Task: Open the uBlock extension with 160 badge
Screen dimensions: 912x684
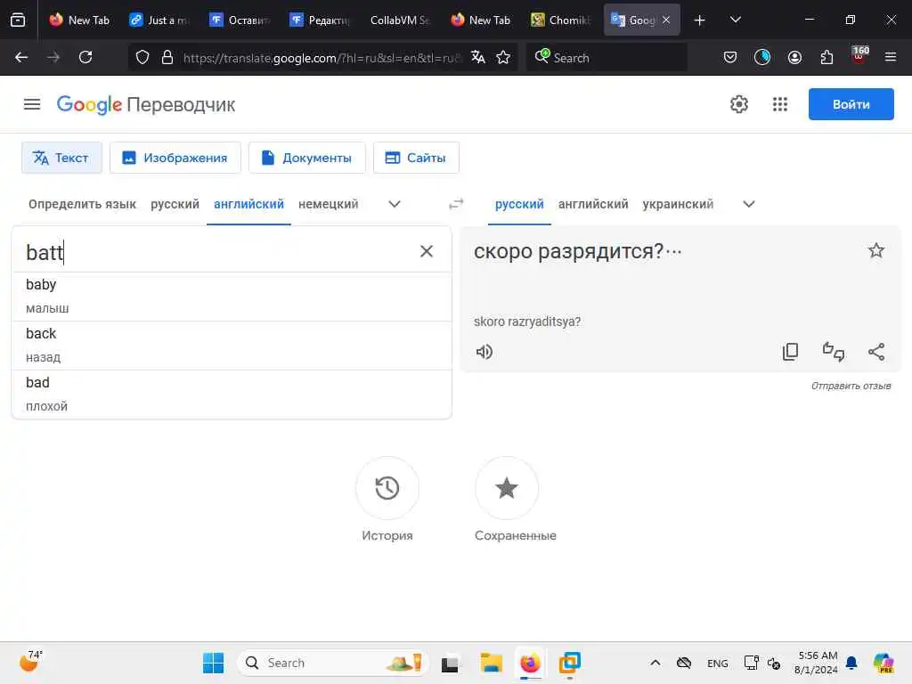Action: [859, 56]
